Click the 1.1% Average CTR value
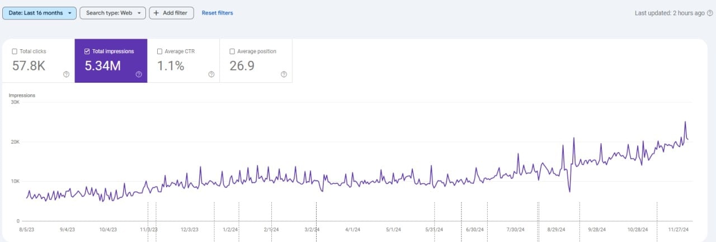716x242 pixels. coord(171,66)
